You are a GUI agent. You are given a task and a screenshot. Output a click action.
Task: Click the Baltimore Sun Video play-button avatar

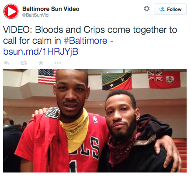(11, 11)
